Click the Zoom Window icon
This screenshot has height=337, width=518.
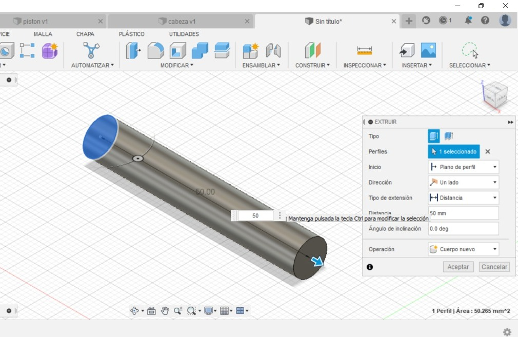point(191,310)
